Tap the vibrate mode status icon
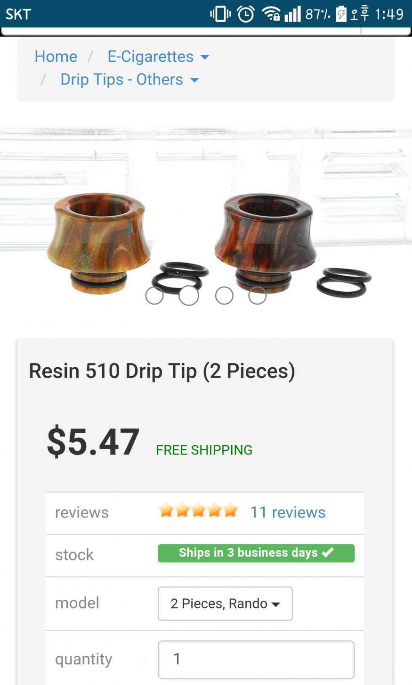The image size is (412, 685). (220, 14)
